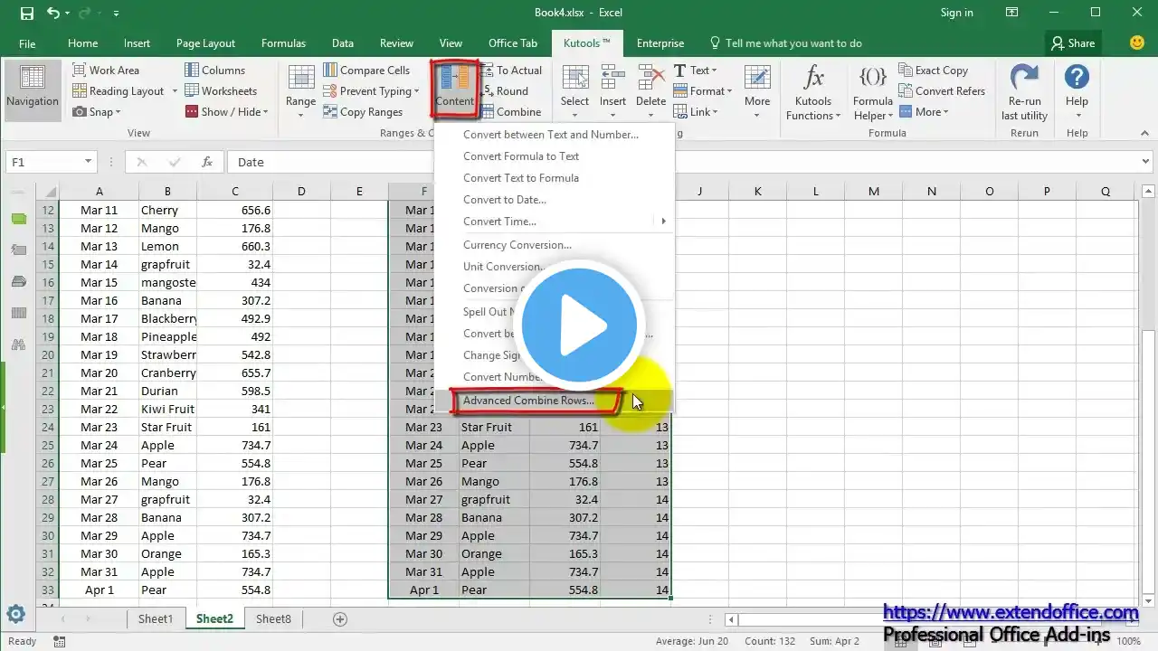This screenshot has width=1158, height=651.
Task: Choose Convert between Text and Number
Action: 551,135
